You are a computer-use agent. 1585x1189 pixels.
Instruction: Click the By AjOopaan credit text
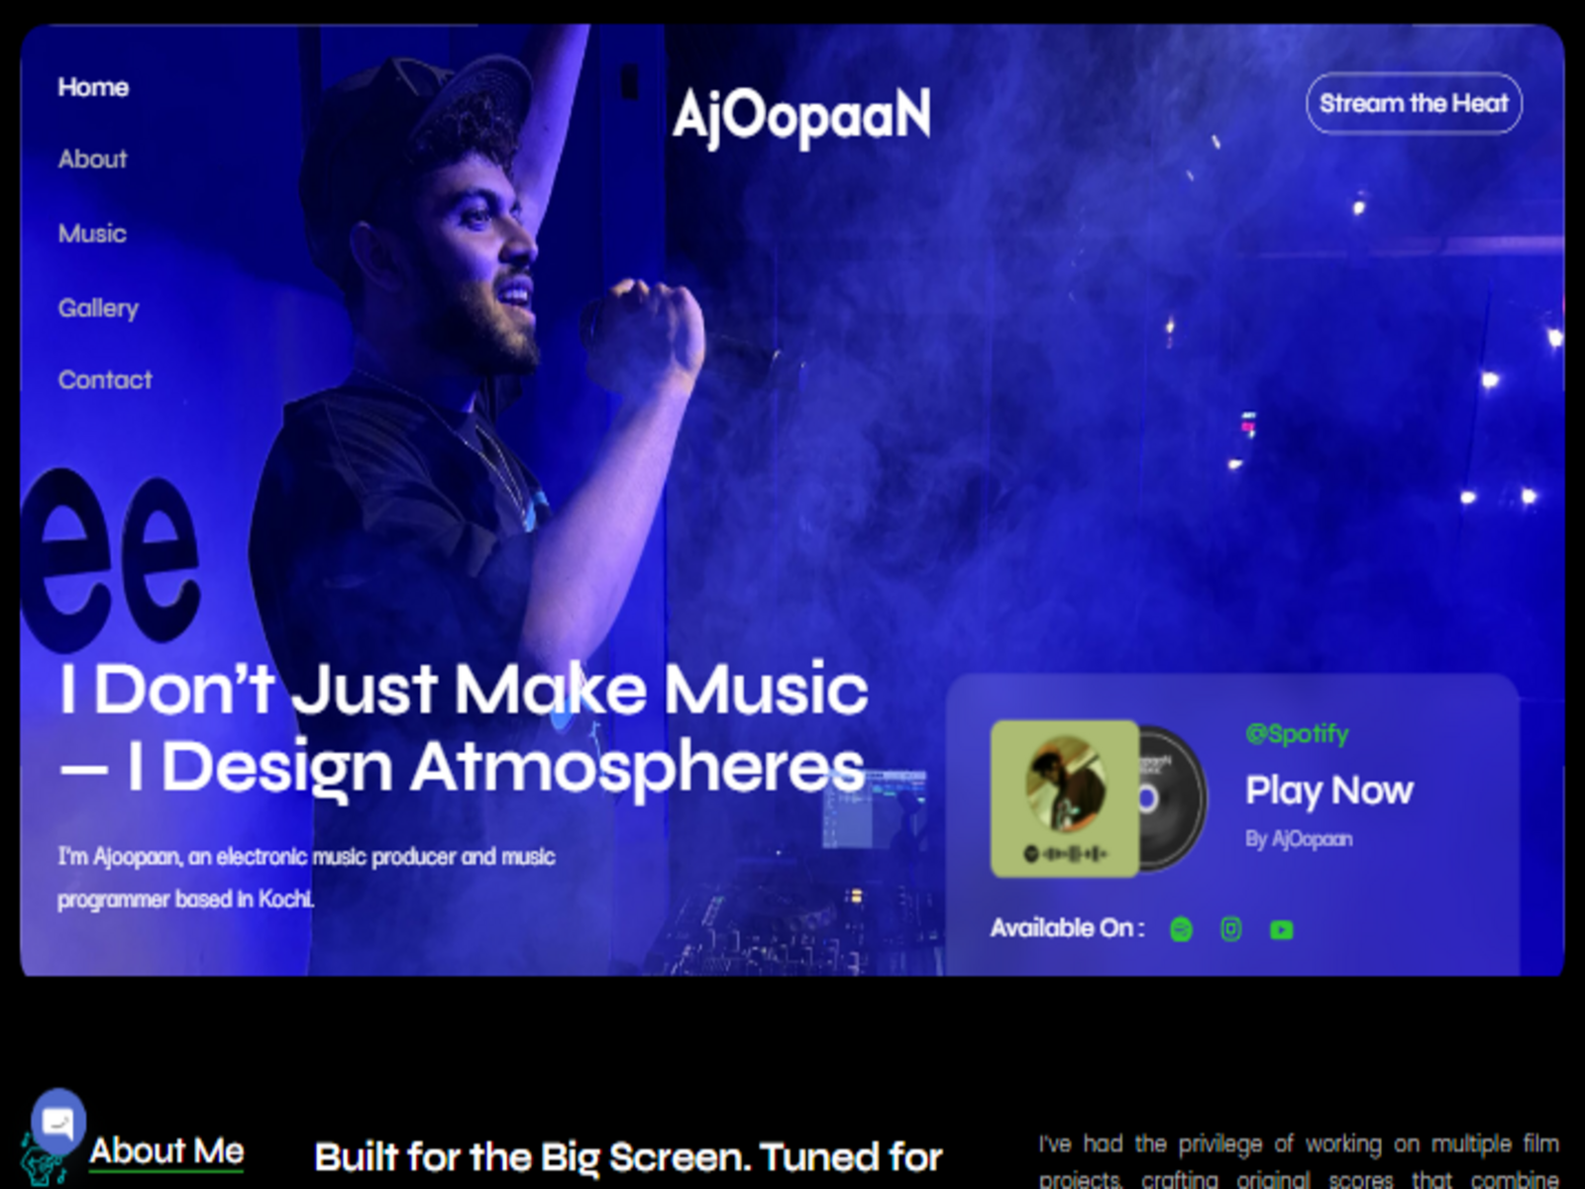(x=1298, y=839)
